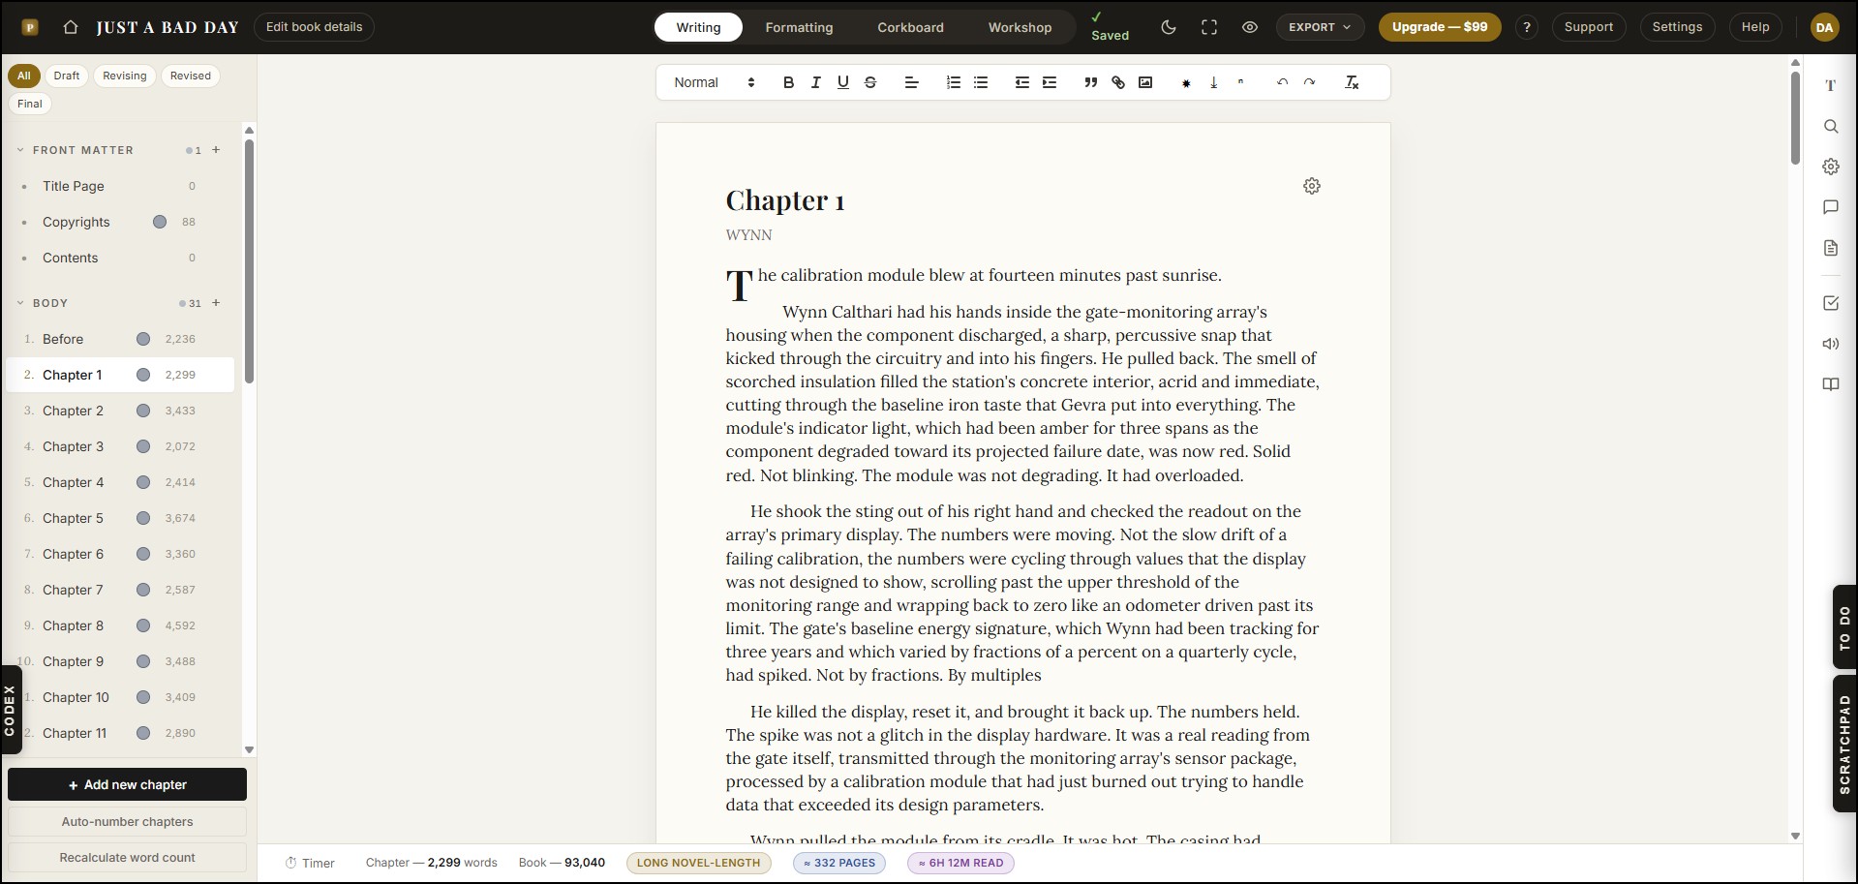Screen dimensions: 1858x884
Task: Toggle status dot for Chapter 10
Action: click(143, 697)
